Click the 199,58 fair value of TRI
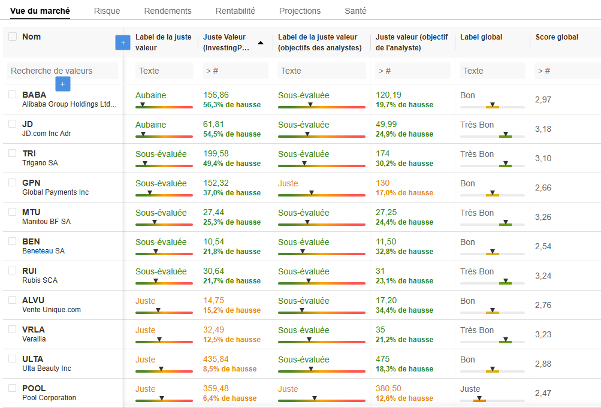Image resolution: width=601 pixels, height=408 pixels. [216, 153]
